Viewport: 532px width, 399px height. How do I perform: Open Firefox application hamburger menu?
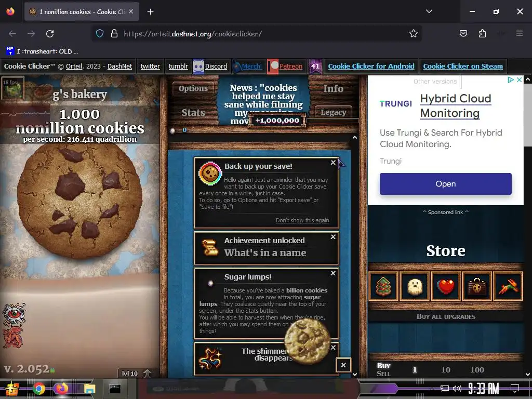tap(519, 33)
